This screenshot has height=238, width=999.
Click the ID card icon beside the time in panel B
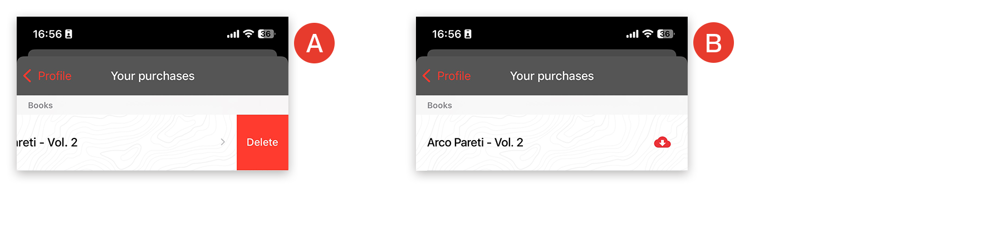tap(468, 34)
